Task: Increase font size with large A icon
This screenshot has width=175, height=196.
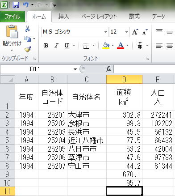Action: pos(135,32)
